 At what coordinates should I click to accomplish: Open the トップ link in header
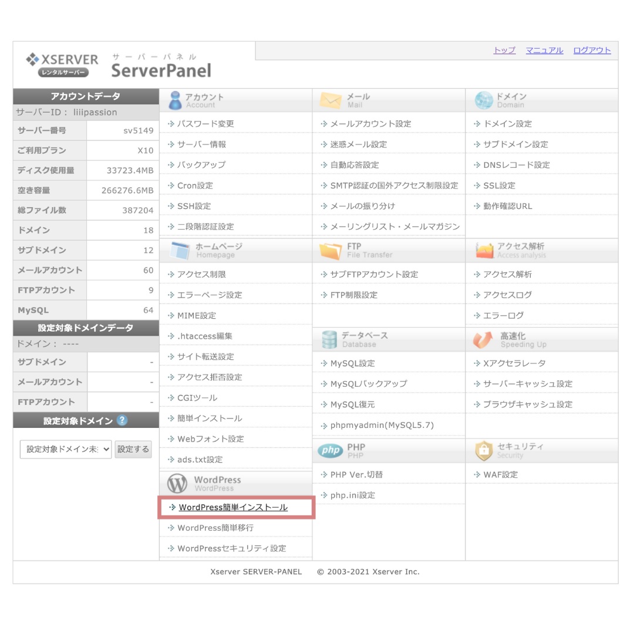tap(504, 50)
